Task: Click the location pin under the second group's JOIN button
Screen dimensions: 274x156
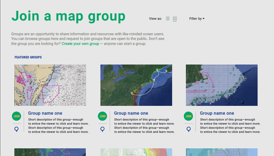Action: tap(102, 129)
